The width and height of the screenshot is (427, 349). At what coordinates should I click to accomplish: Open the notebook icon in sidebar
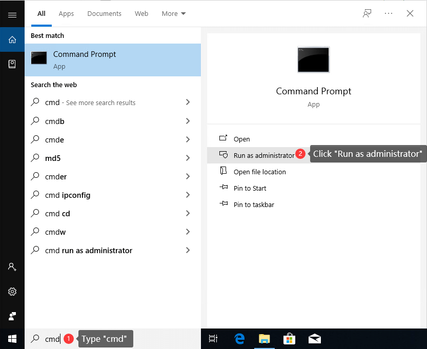click(12, 64)
